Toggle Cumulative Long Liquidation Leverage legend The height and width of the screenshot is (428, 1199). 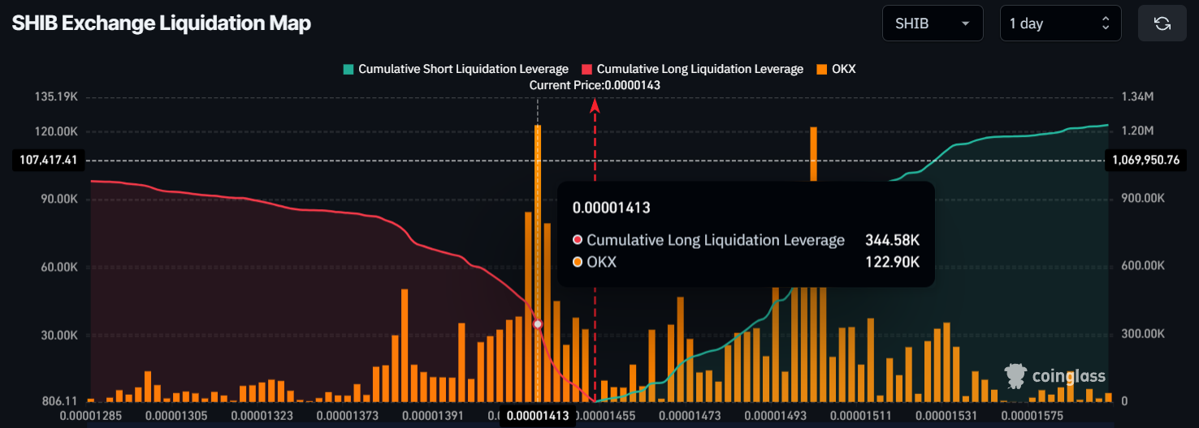click(x=693, y=69)
